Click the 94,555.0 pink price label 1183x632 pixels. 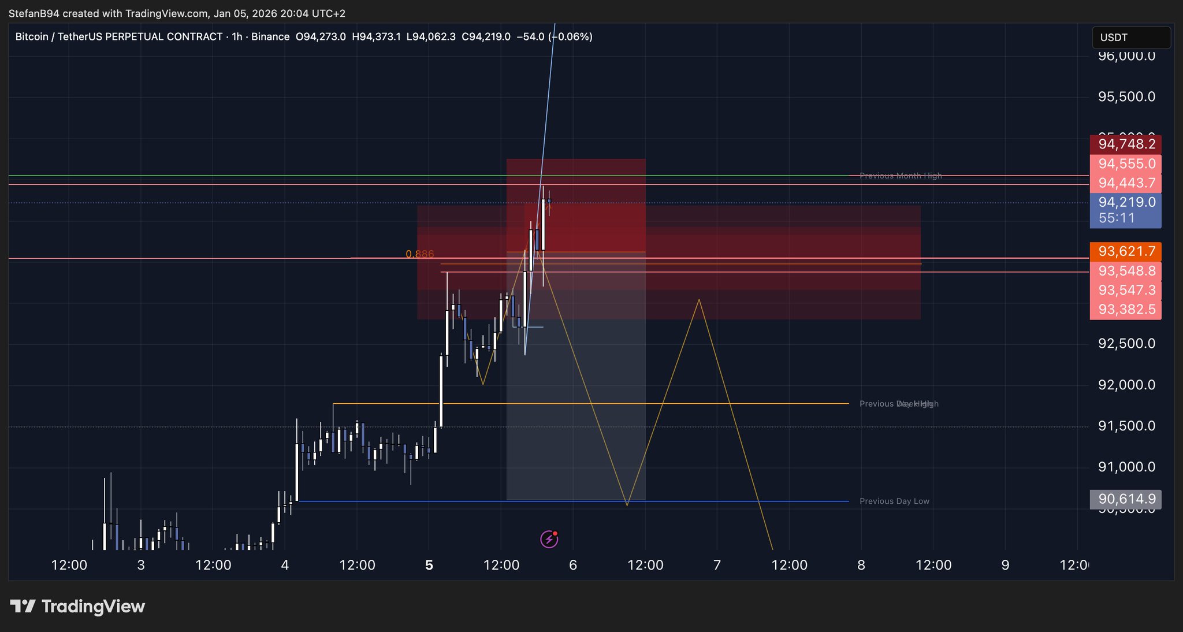[1126, 163]
